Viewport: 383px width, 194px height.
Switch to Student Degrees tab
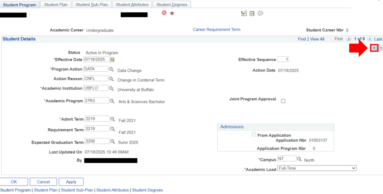coord(172,5)
